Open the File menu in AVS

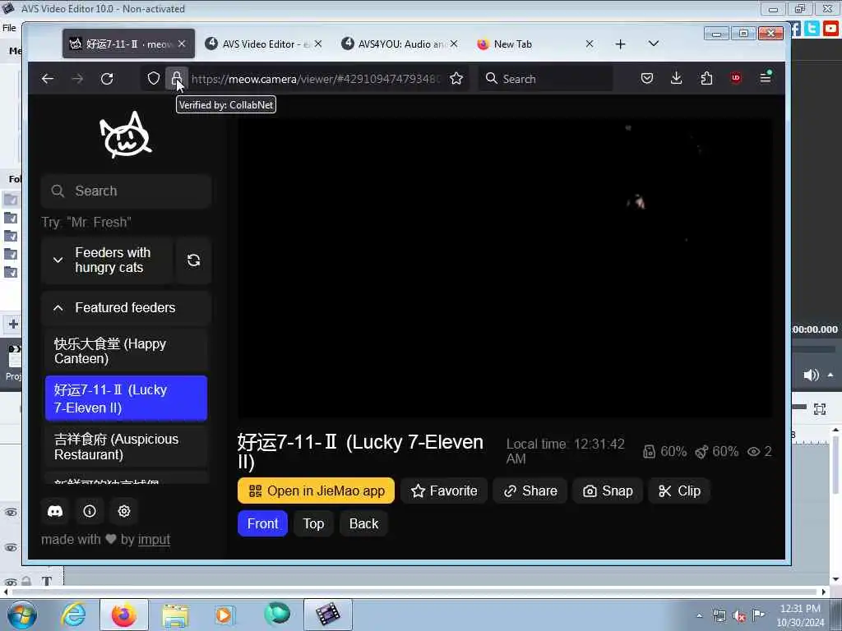coord(9,28)
